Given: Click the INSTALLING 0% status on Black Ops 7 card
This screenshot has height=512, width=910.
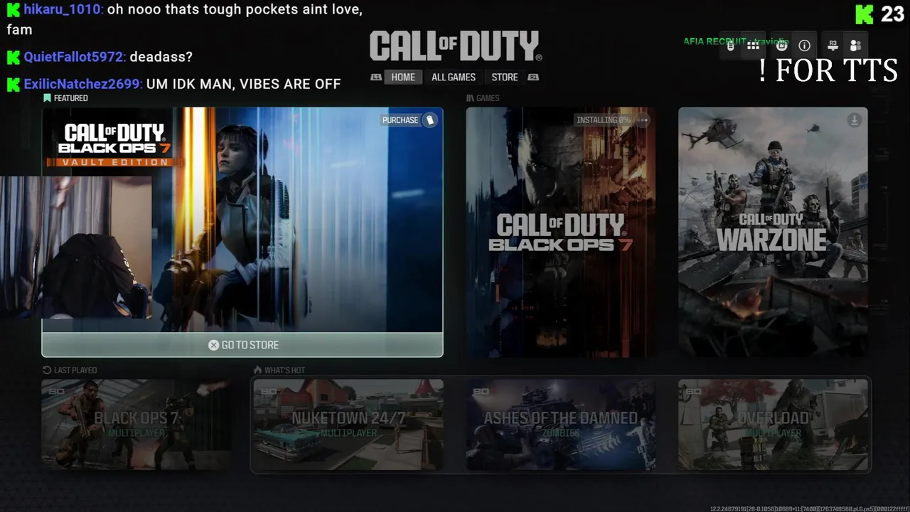Looking at the screenshot, I should pos(604,120).
